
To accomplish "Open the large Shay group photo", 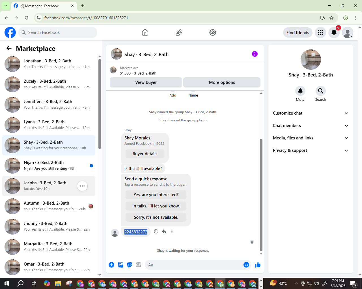I will (311, 60).
